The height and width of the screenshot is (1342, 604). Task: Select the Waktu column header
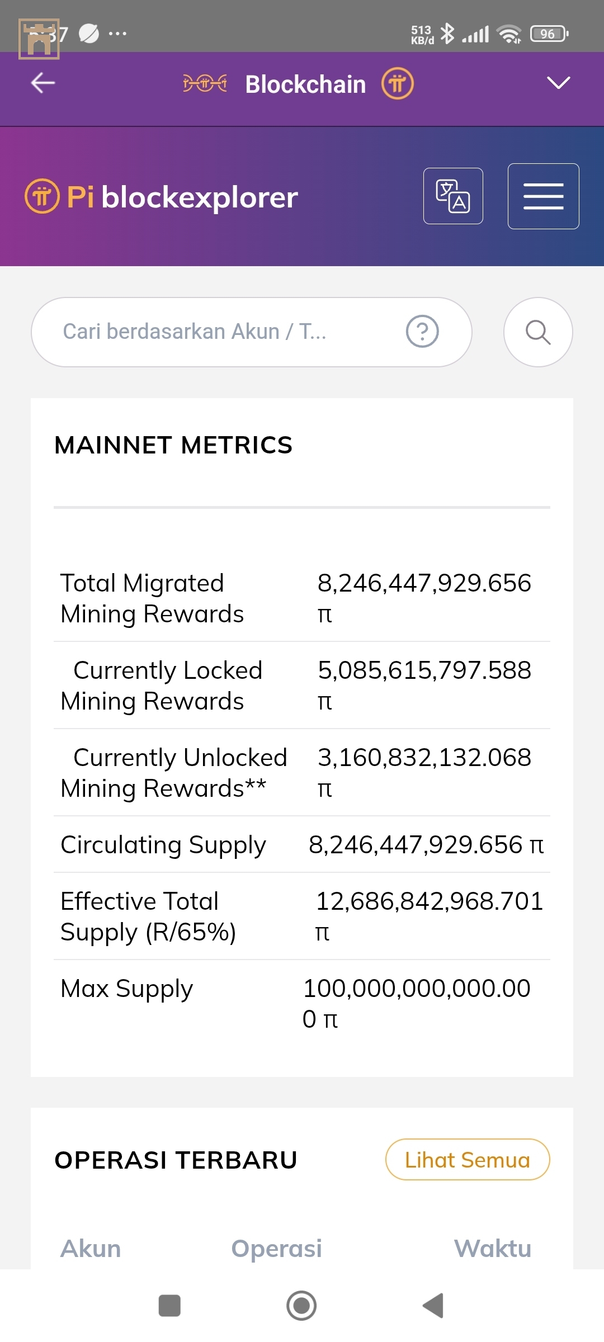(493, 1249)
